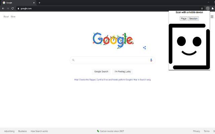Click the magnifier icon in search box

coord(73,60)
